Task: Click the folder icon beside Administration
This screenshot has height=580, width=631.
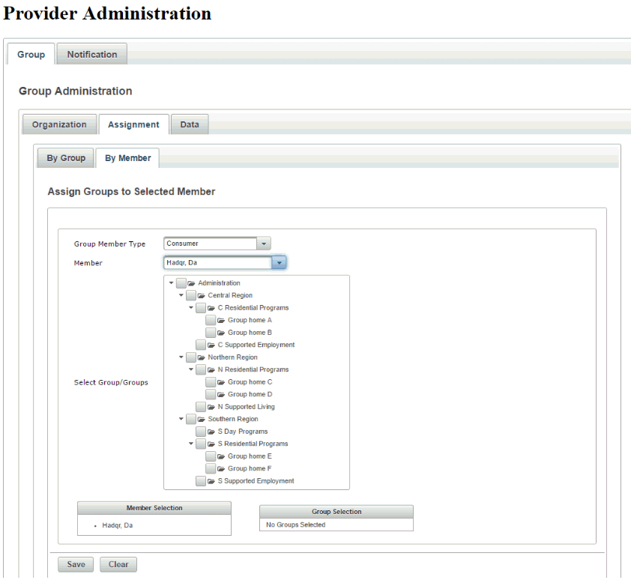Action: point(192,283)
